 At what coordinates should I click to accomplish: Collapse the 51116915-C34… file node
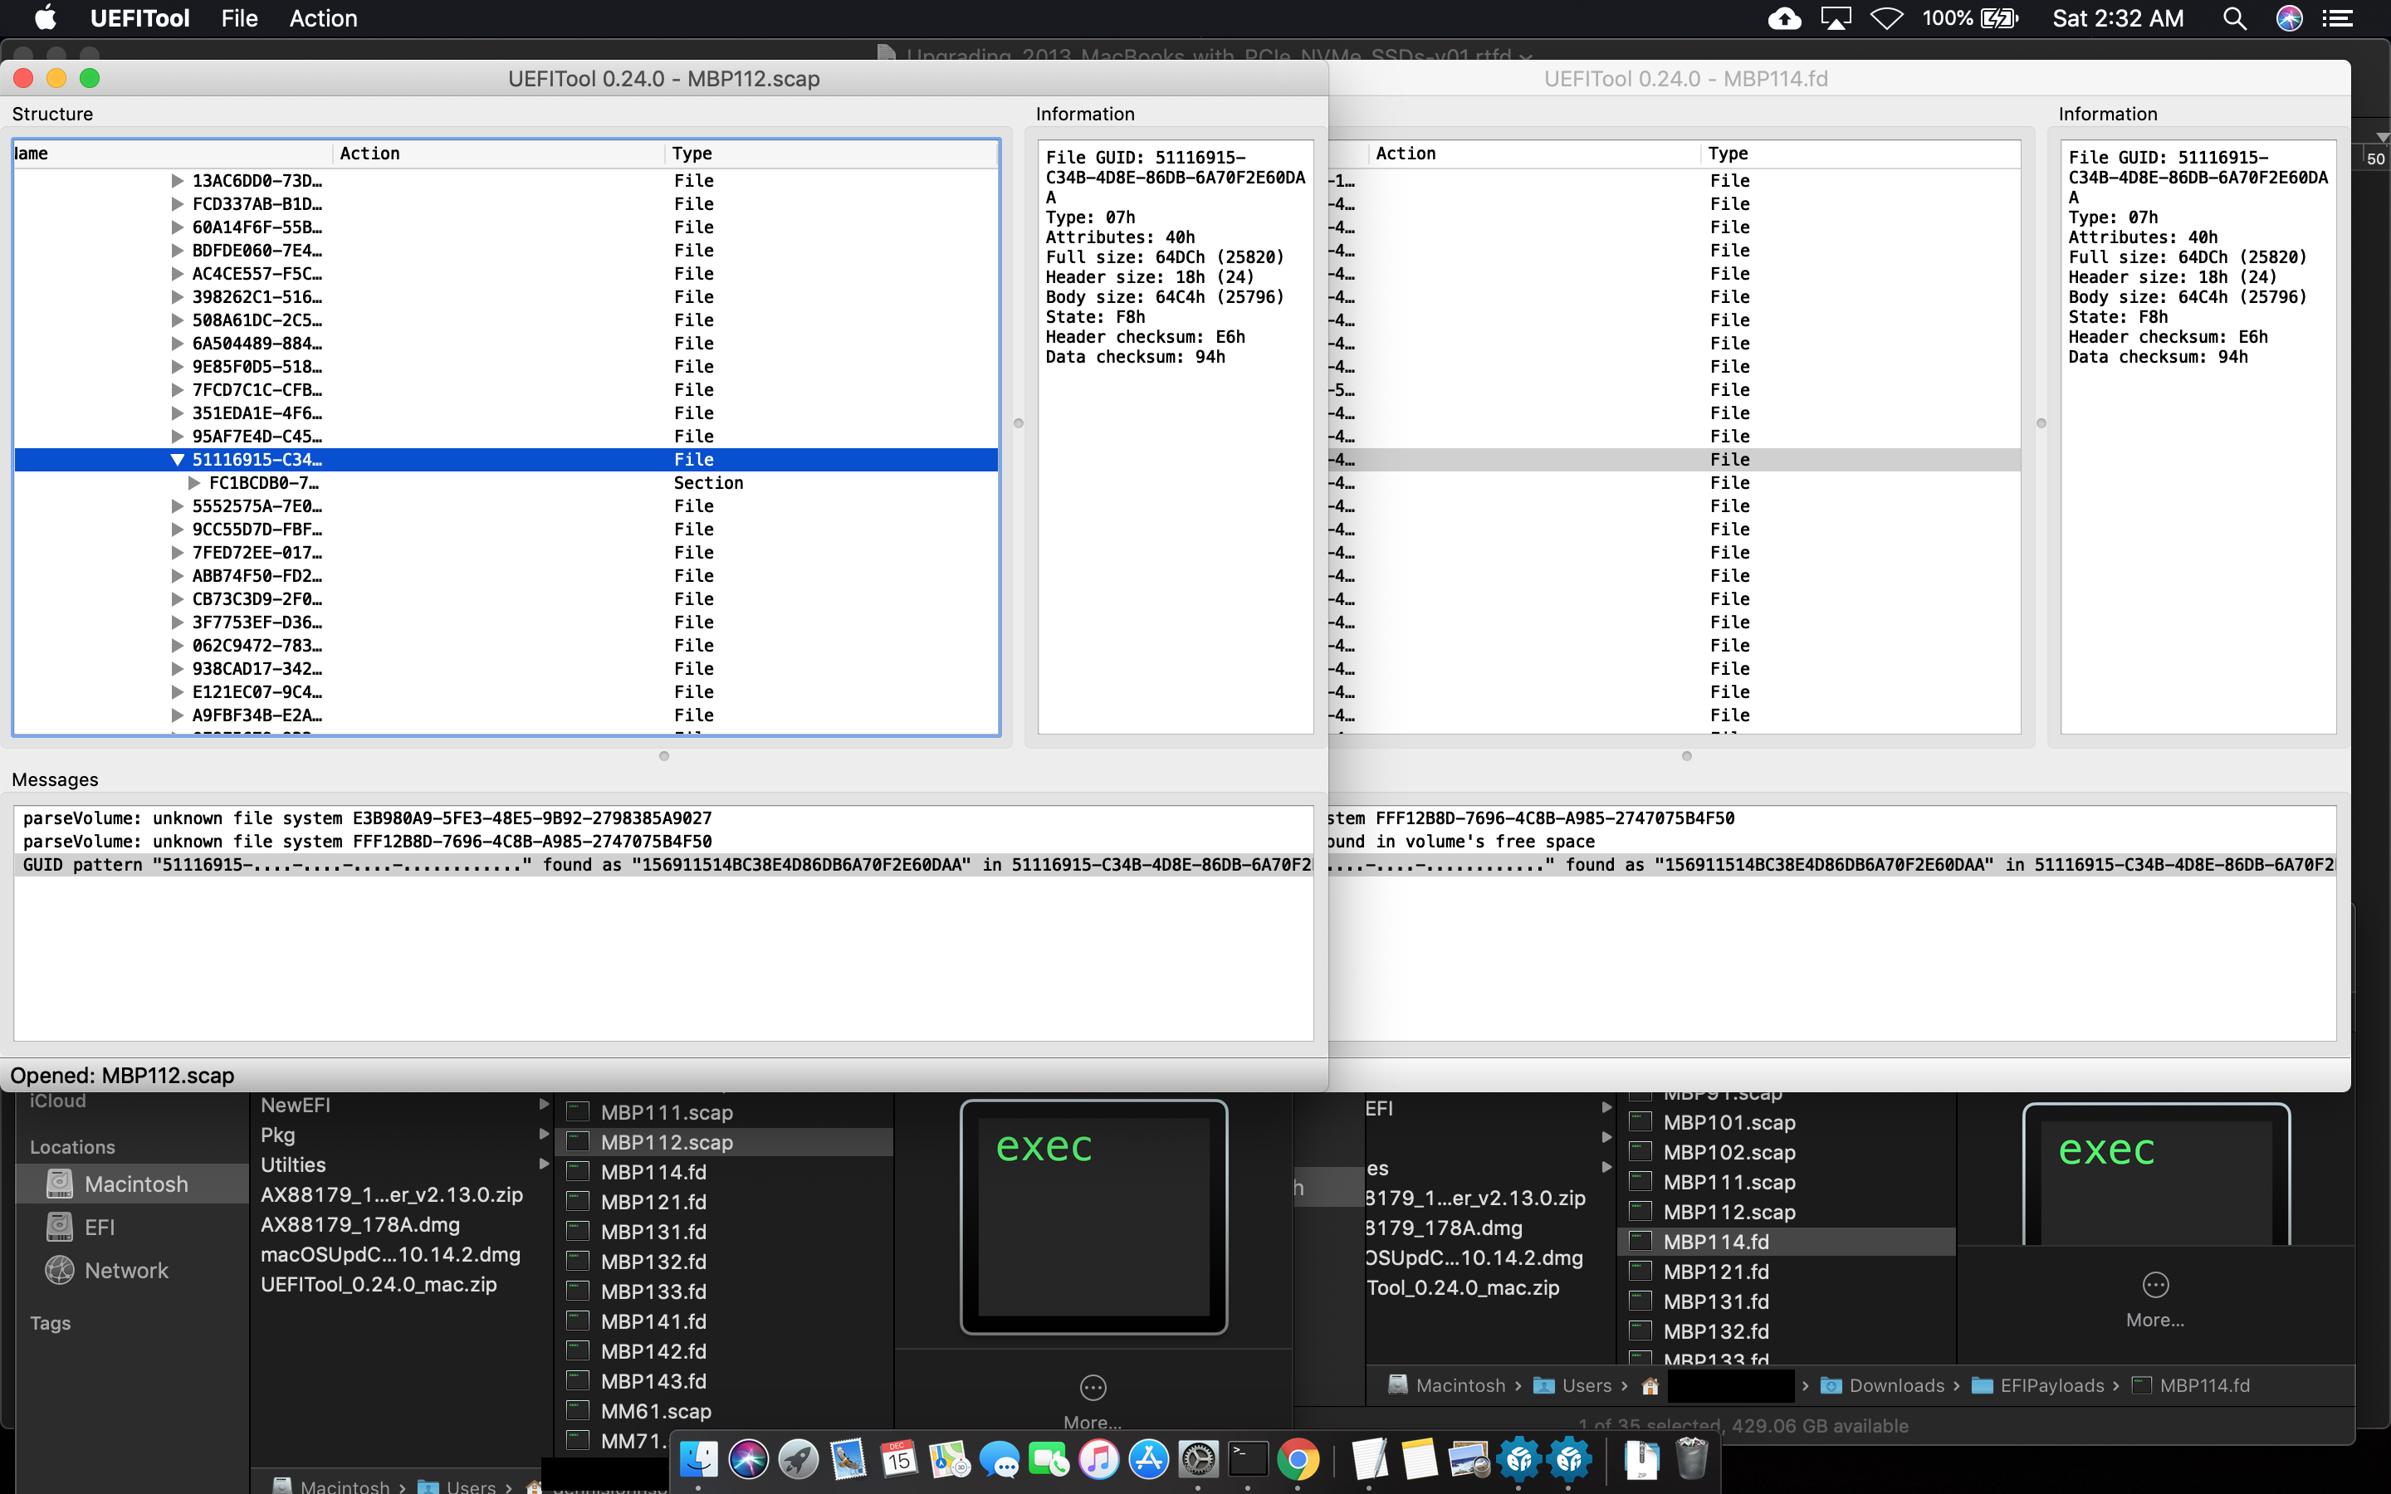(178, 460)
